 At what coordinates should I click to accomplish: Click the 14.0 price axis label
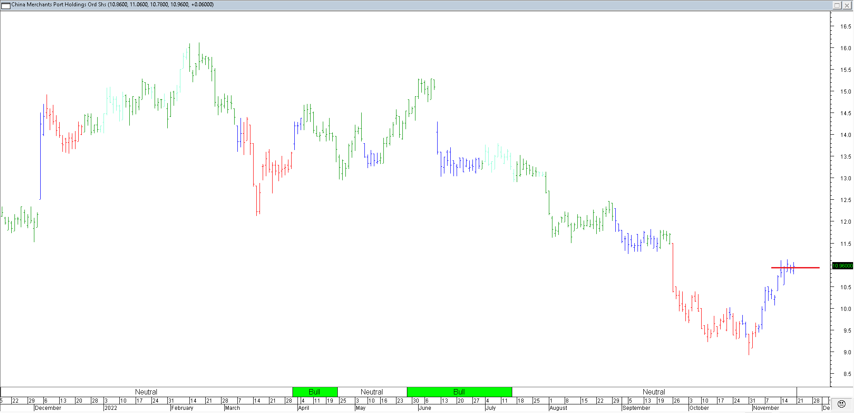coord(845,135)
